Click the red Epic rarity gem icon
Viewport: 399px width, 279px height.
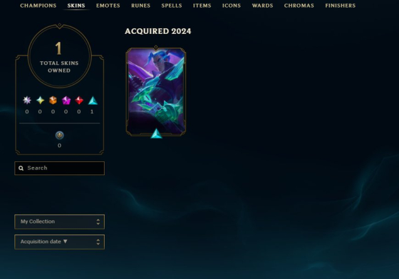click(x=79, y=100)
